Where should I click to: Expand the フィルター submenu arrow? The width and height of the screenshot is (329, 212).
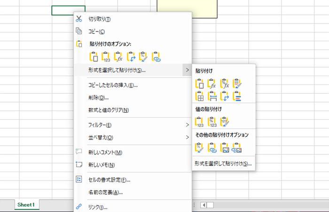[x=188, y=125]
